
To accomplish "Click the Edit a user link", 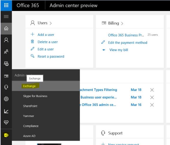I will 46,49.
